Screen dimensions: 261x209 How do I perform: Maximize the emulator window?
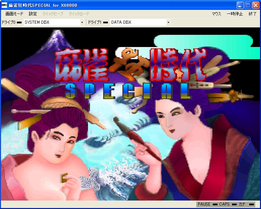248,5
